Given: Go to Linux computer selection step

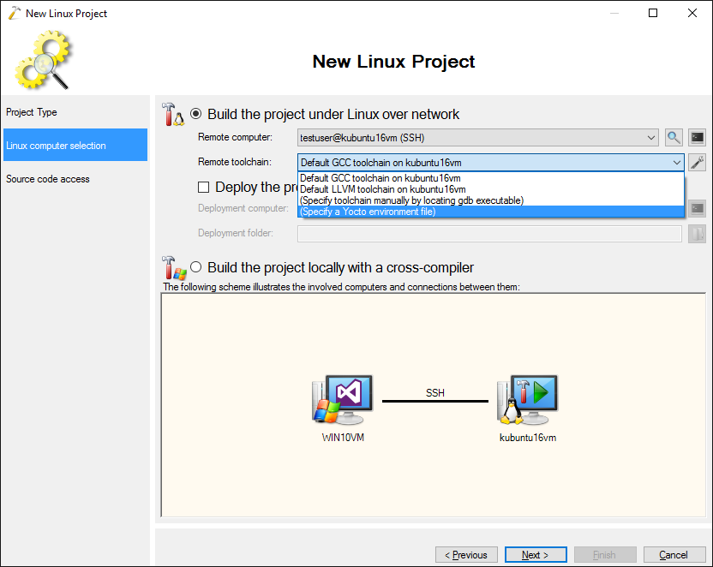Looking at the screenshot, I should tap(75, 145).
